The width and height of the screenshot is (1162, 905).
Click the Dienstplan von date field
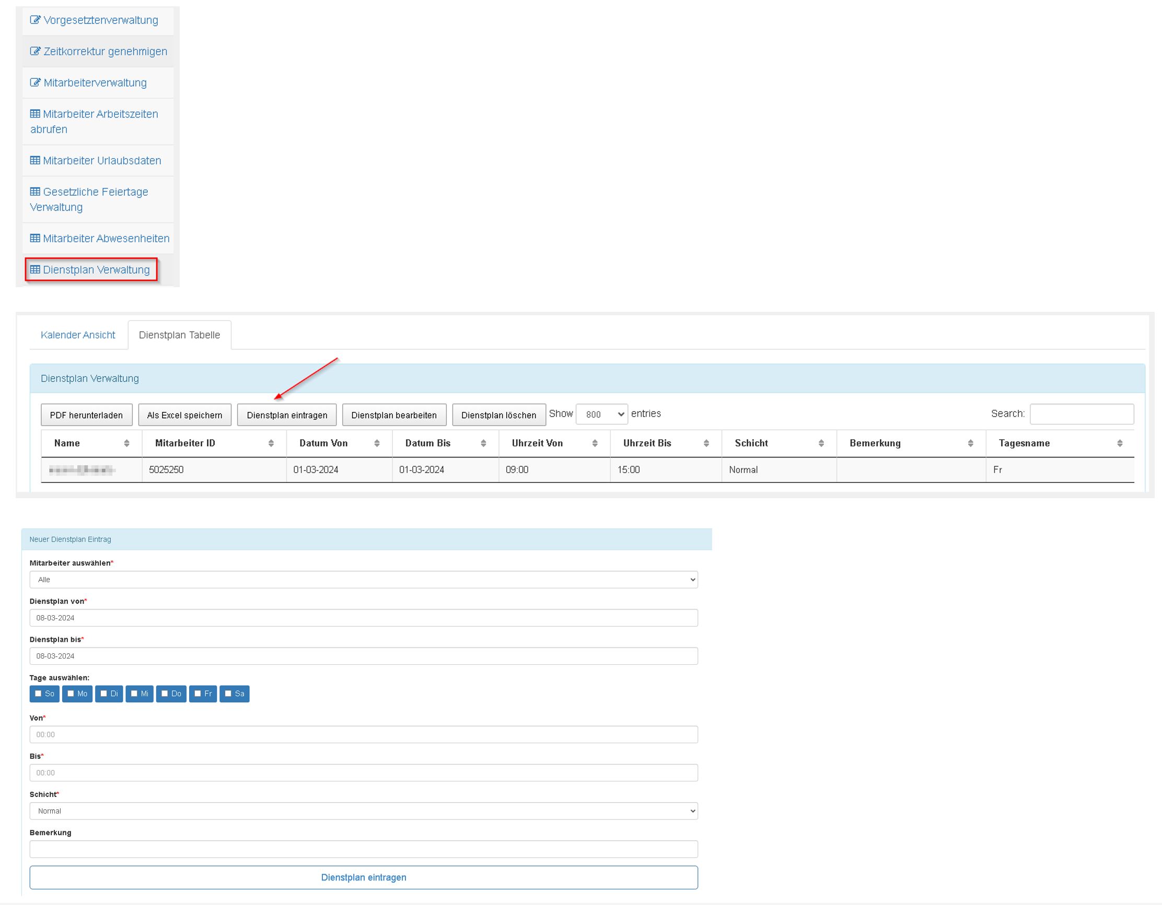click(x=364, y=618)
